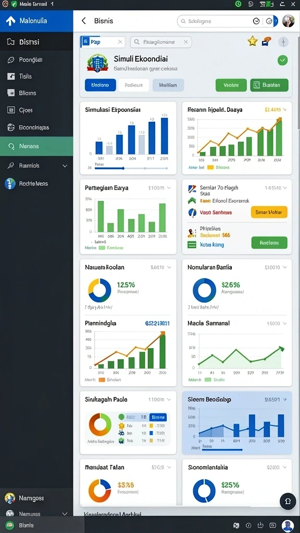
Task: Click the round plus icon near the star
Action: (283, 42)
